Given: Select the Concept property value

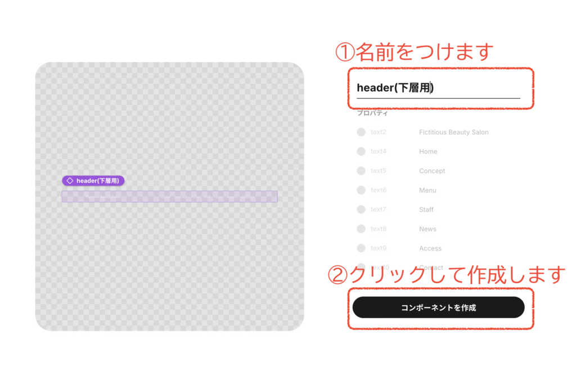Looking at the screenshot, I should point(431,171).
